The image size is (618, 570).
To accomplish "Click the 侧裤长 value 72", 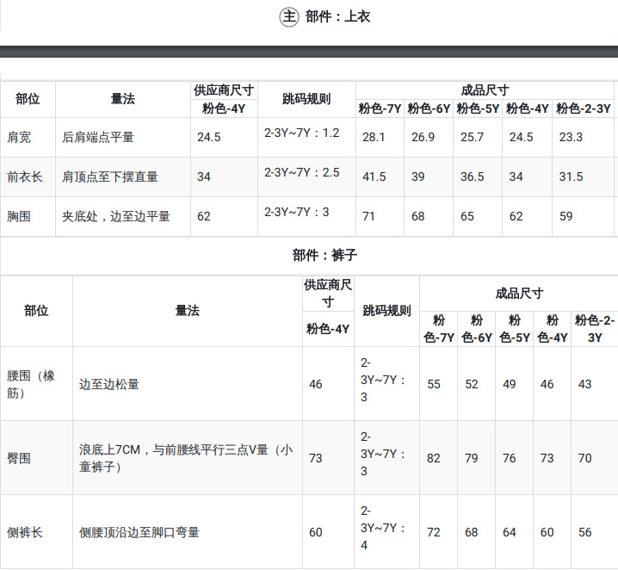I will 434,532.
